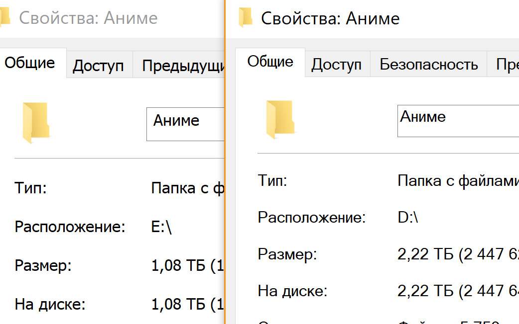Open the Безопасность tab

coord(428,64)
